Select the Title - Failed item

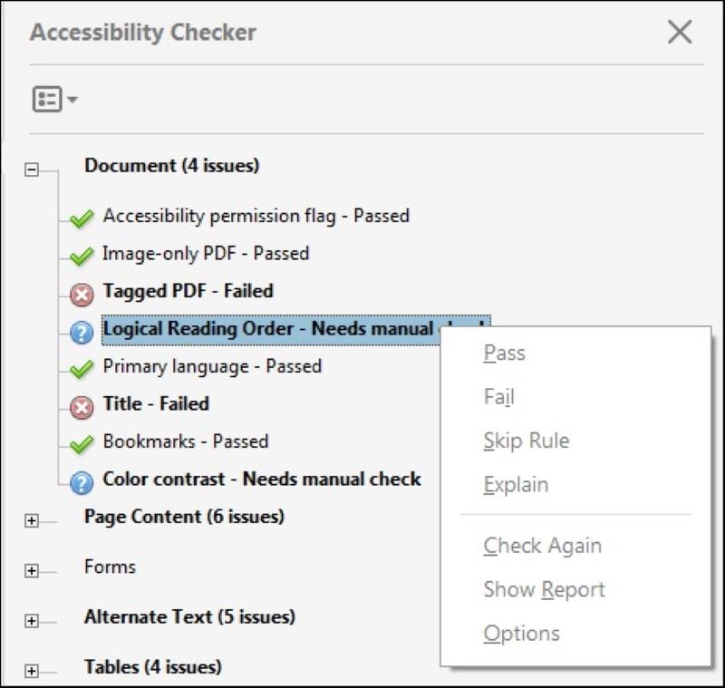point(156,403)
